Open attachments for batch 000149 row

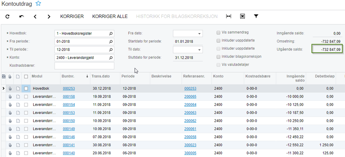(10, 129)
